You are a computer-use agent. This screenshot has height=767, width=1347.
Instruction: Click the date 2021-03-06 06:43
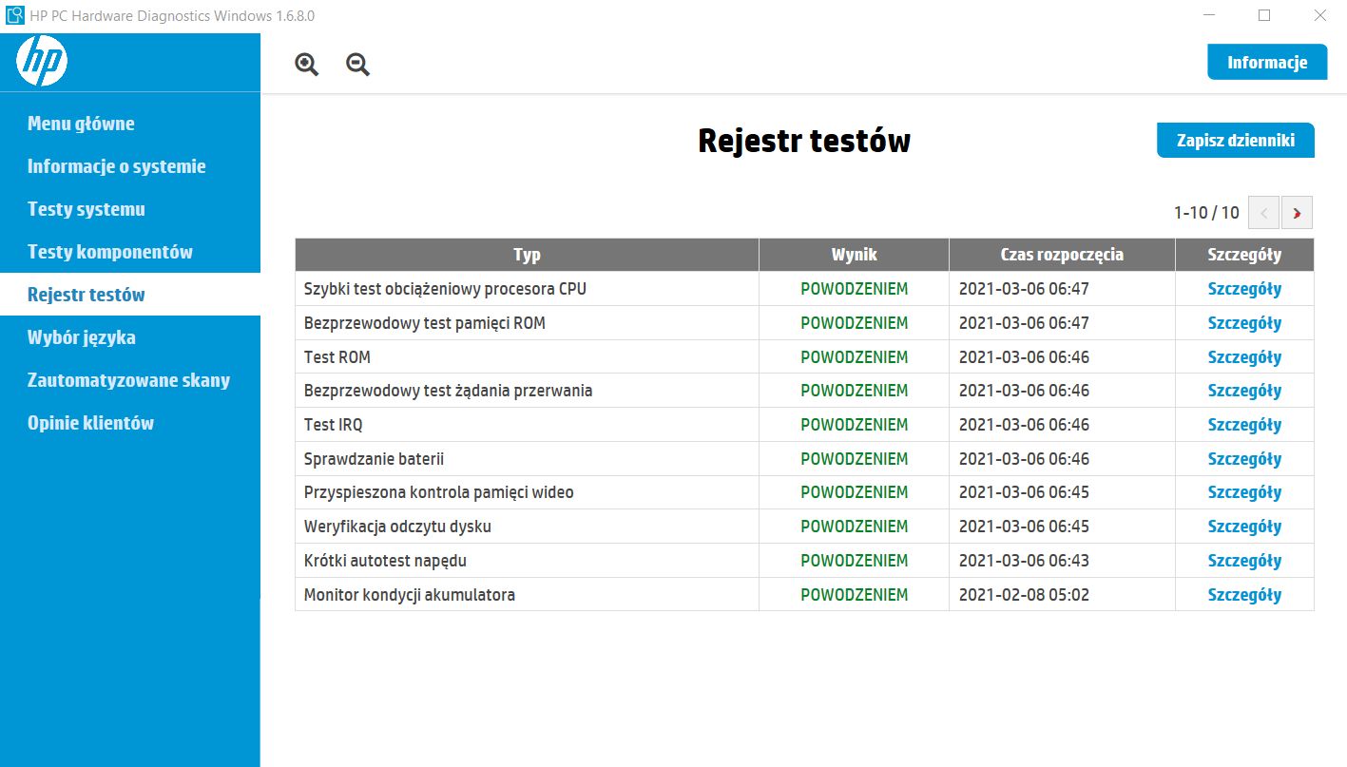tap(1024, 561)
